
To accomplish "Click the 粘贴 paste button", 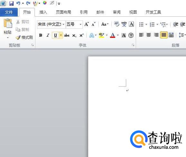I will 8,28.
